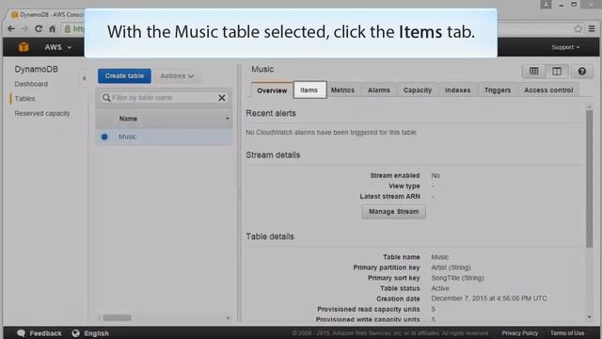Open the Terms of Use link
The image size is (602, 339).
click(567, 333)
